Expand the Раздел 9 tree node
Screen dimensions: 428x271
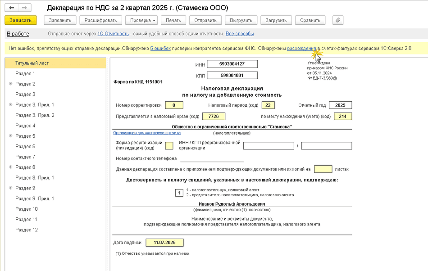[10, 188]
